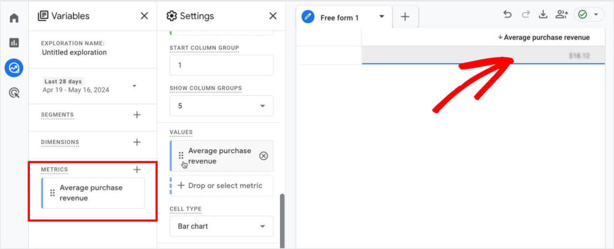The image size is (614, 249).
Task: Open Cell Type Bar chart dropdown
Action: [x=221, y=226]
